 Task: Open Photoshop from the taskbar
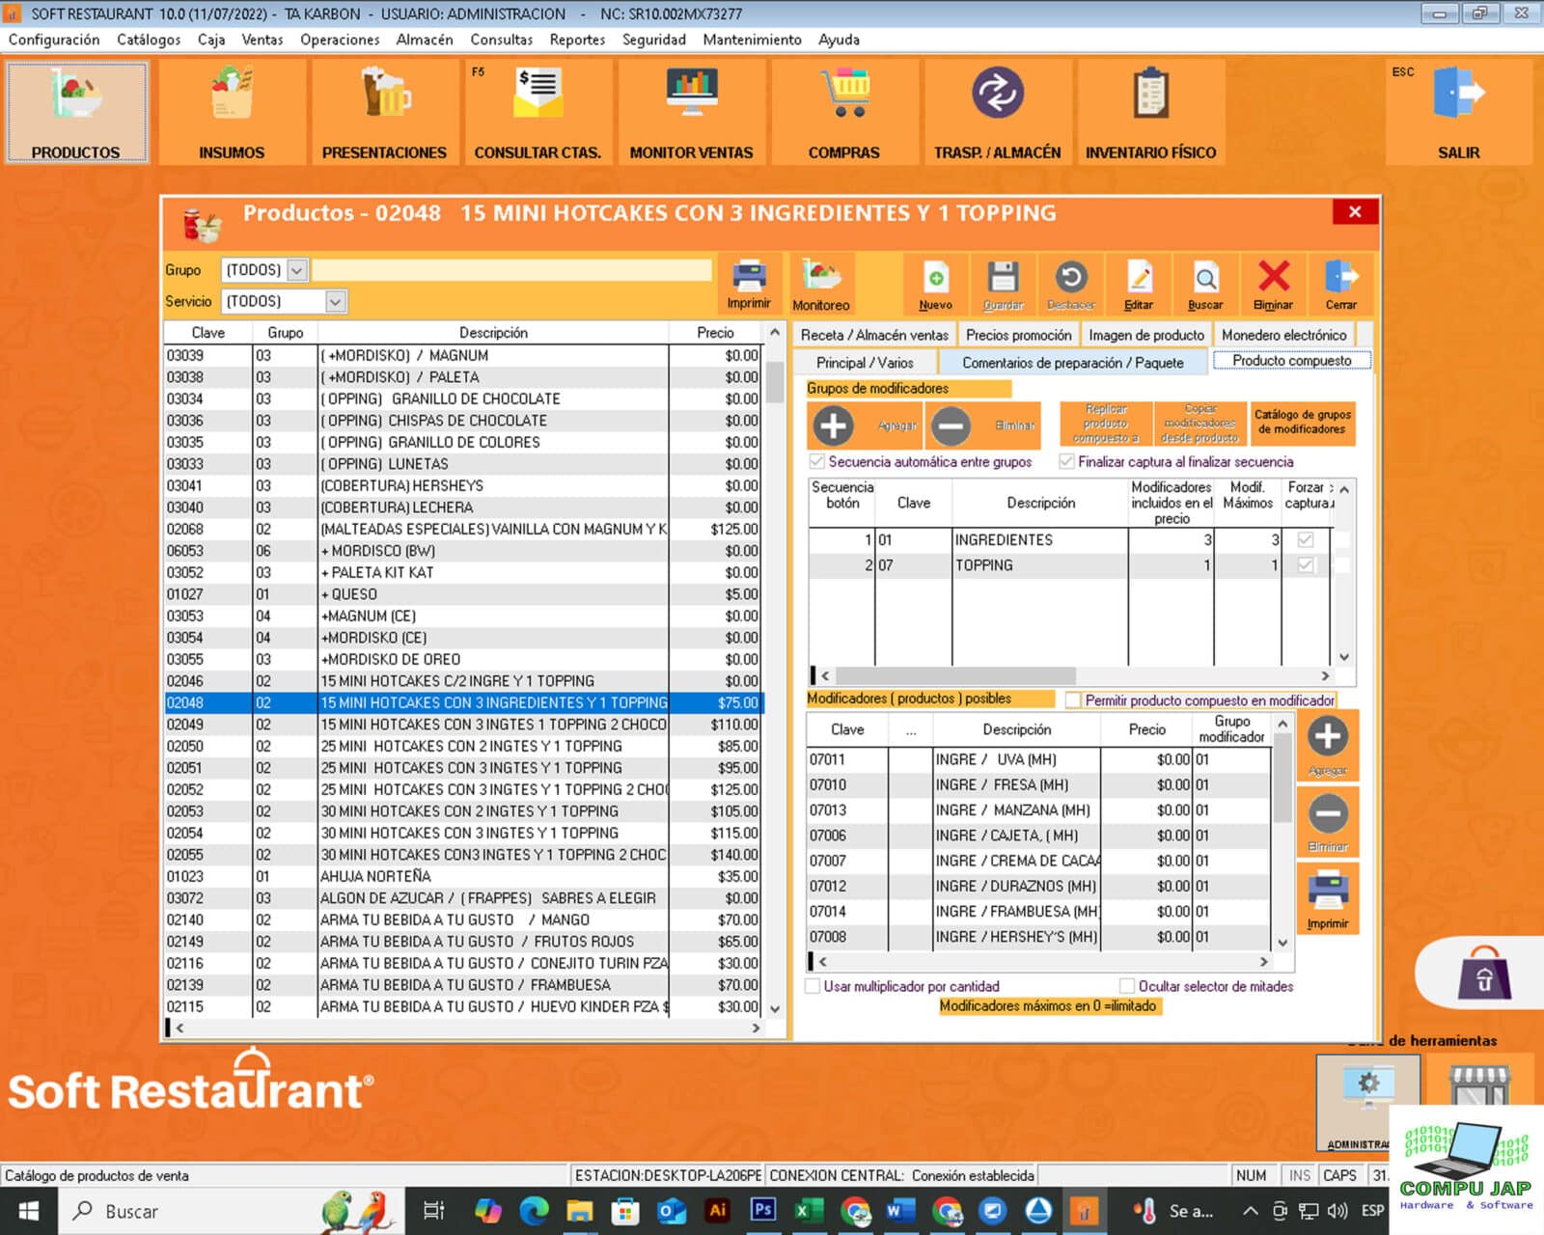pyautogui.click(x=762, y=1210)
